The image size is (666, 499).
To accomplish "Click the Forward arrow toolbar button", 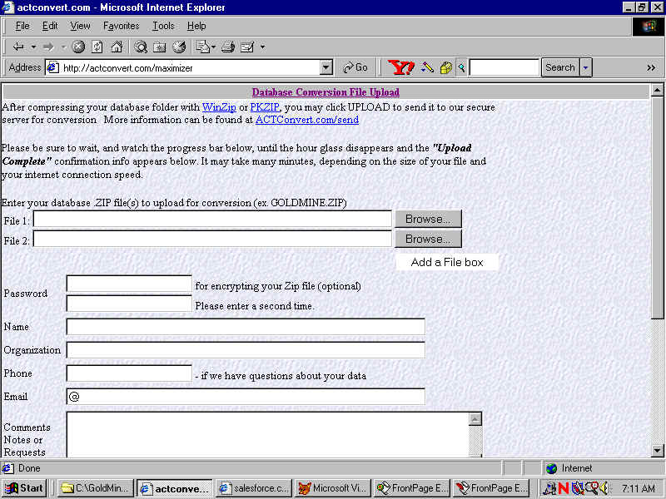I will tap(48, 47).
